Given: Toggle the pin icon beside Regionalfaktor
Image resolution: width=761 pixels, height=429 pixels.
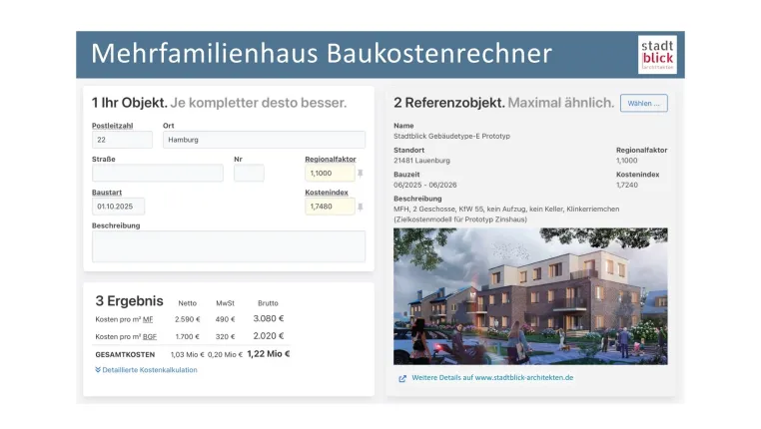Looking at the screenshot, I should (361, 173).
